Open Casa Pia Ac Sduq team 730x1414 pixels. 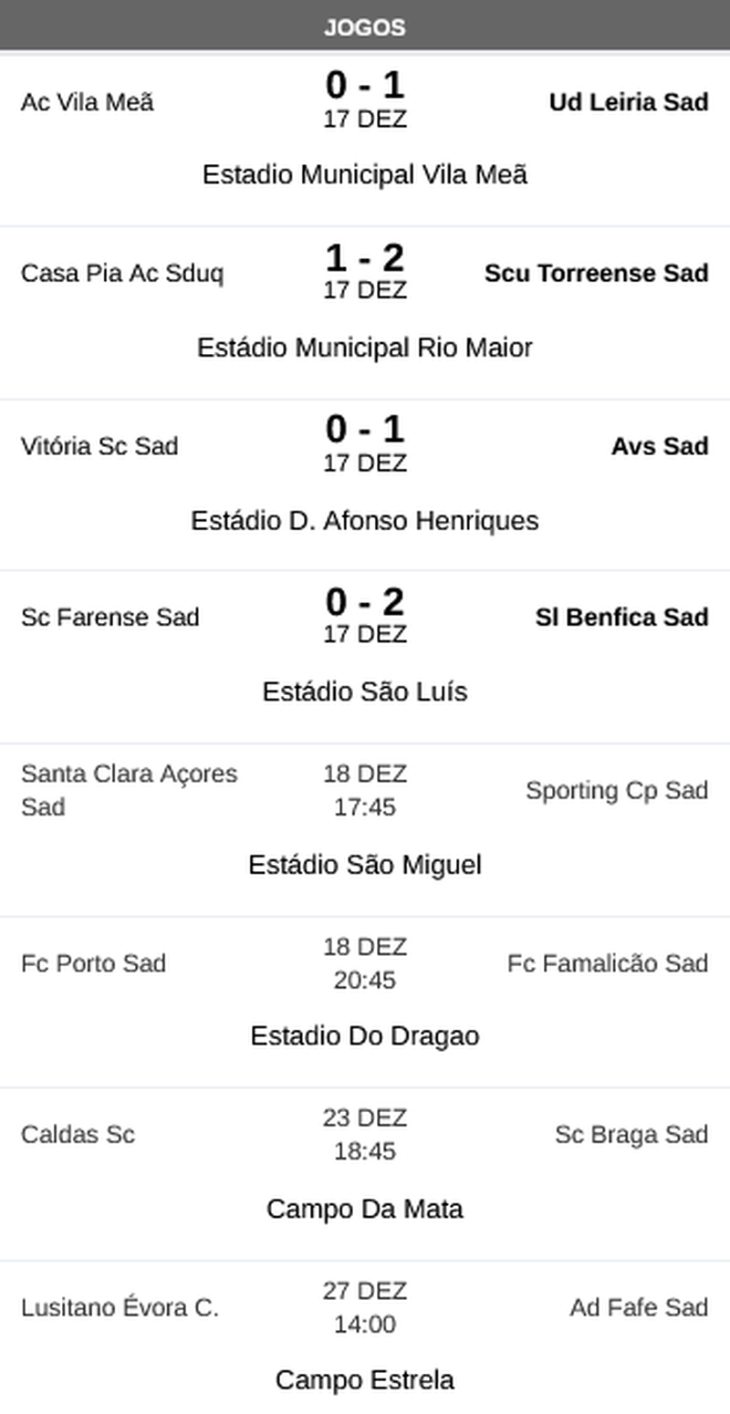click(122, 274)
